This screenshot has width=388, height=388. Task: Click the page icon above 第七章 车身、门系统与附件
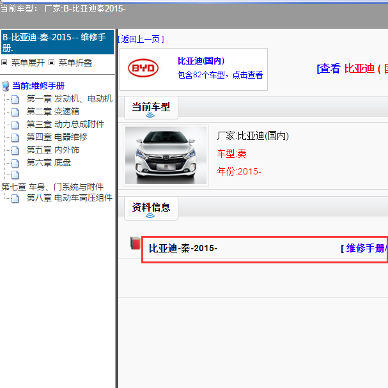point(15,175)
